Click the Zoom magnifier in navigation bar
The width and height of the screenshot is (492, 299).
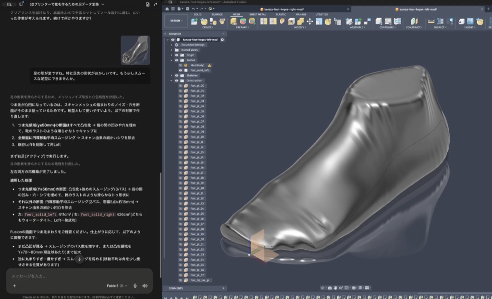(341, 288)
